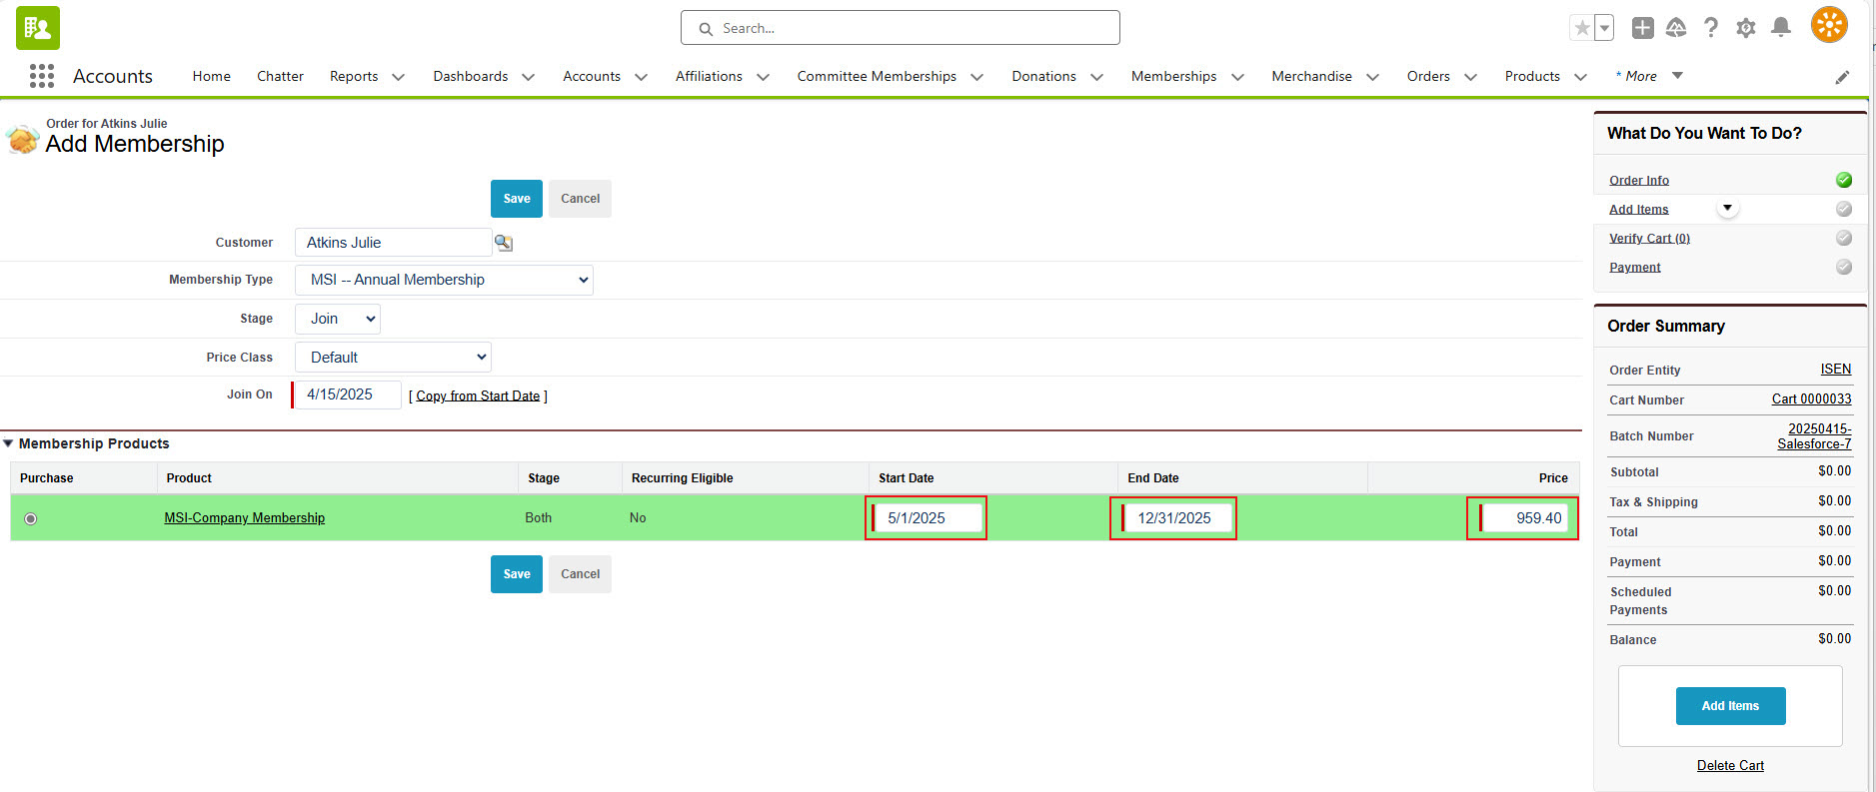Select the MSI-Company Membership purchase radio button
Image resolution: width=1876 pixels, height=792 pixels.
31,518
